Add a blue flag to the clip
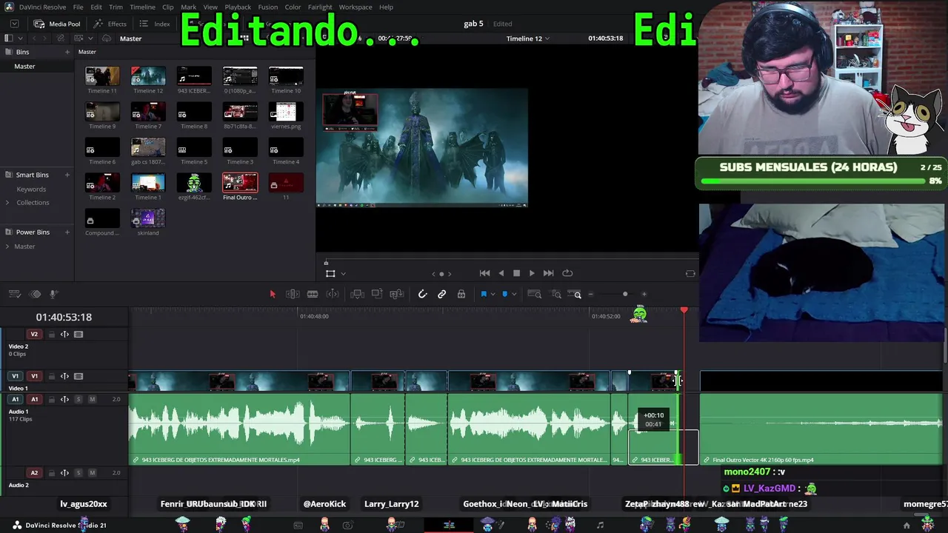Screen dimensions: 948x533 tap(484, 294)
